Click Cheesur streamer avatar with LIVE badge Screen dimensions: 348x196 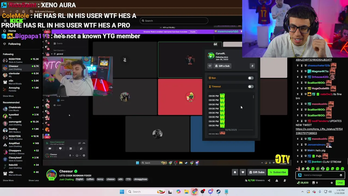pyautogui.click(x=51, y=174)
